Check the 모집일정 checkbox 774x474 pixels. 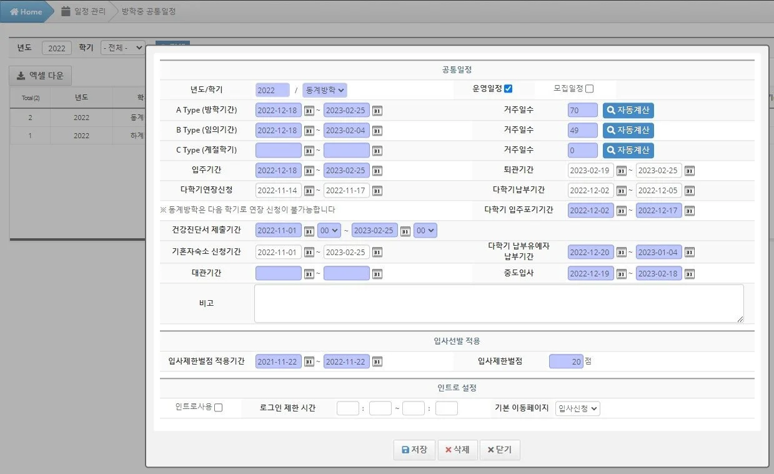tap(589, 89)
